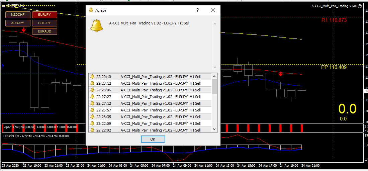
Task: Click the bell icon in alert title bar
Action: point(91,10)
